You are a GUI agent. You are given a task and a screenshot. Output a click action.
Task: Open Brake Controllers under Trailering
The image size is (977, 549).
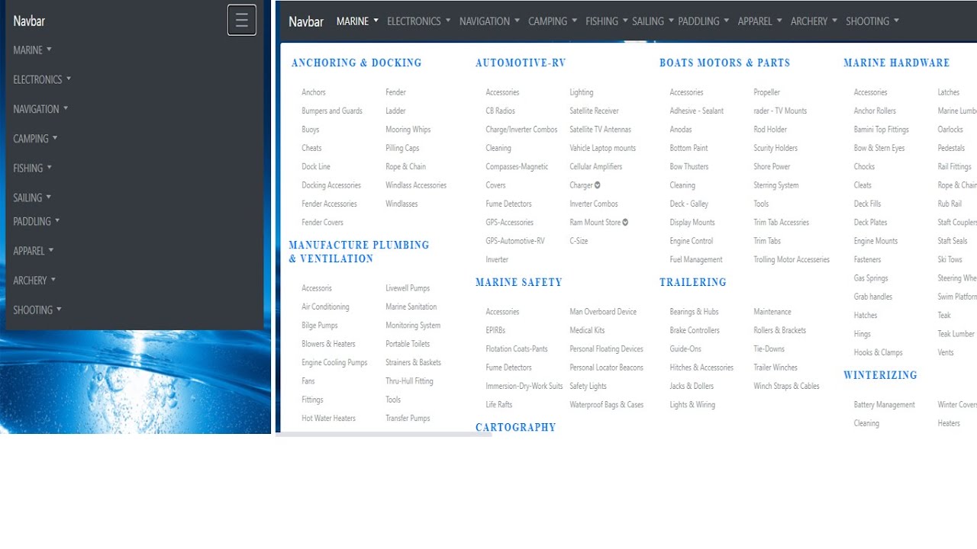695,330
